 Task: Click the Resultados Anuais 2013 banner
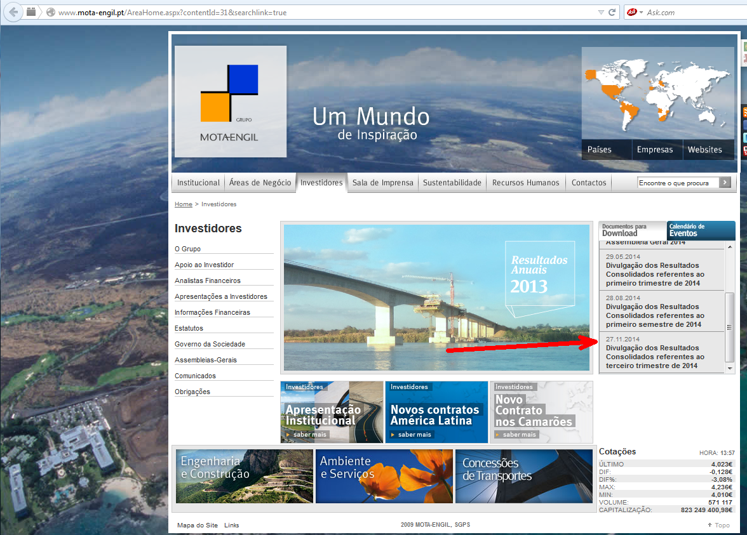coord(436,298)
